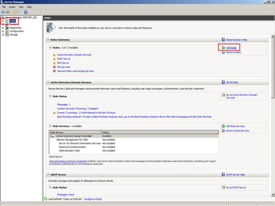Select the Roles node in the tree

click(12, 21)
